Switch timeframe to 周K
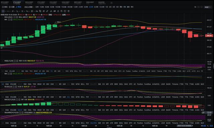Screen dimensions: 214x128 pyautogui.click(x=121, y=7)
